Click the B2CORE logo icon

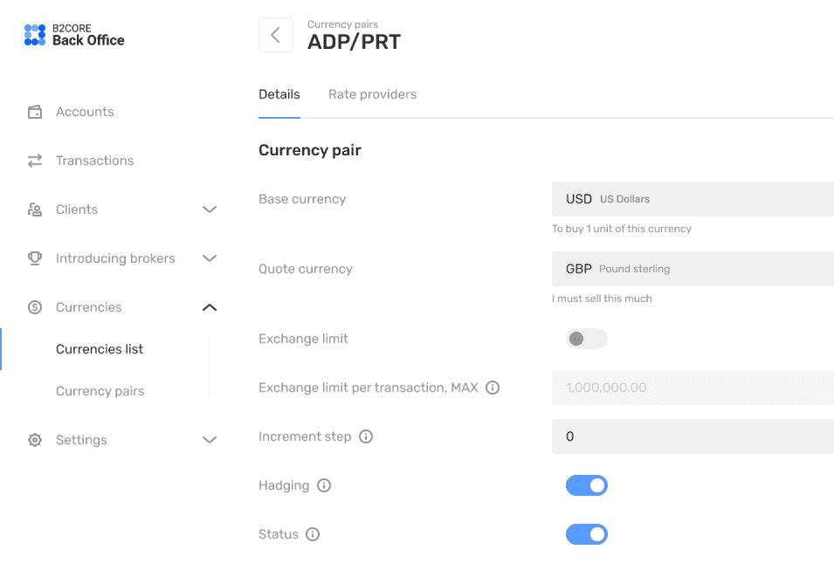click(35, 35)
